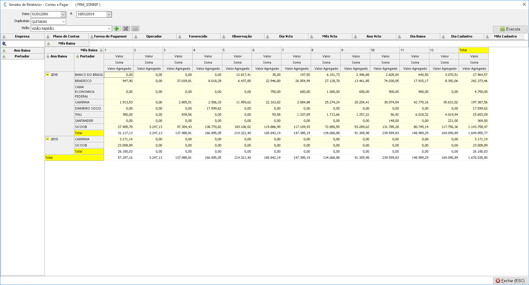Open the Duplicatas QUITADAS dropdown
Image resolution: width=529 pixels, height=285 pixels.
point(64,21)
